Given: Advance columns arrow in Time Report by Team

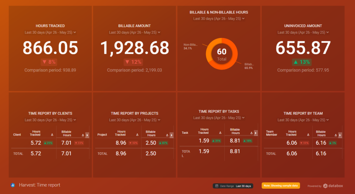Looking at the screenshot, I should coord(340,135).
